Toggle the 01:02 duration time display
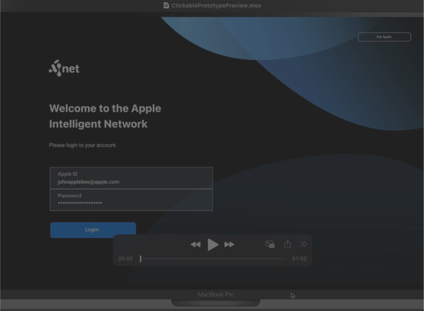The image size is (424, 311). click(299, 259)
